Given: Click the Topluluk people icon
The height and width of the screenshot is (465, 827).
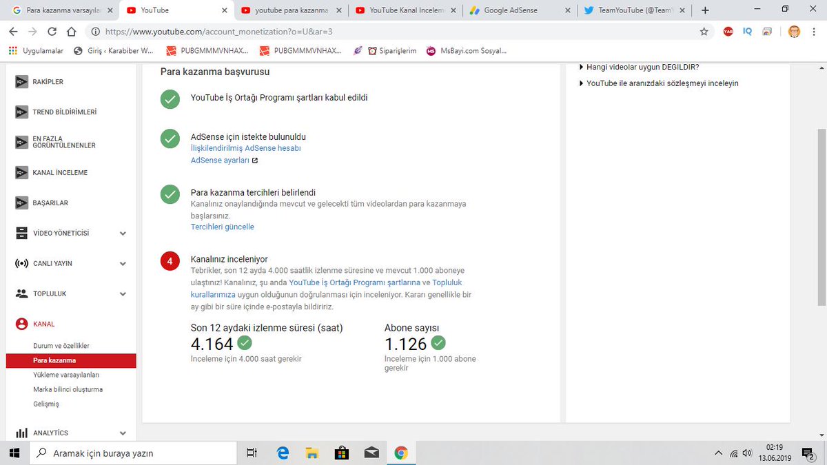Looking at the screenshot, I should 21,293.
